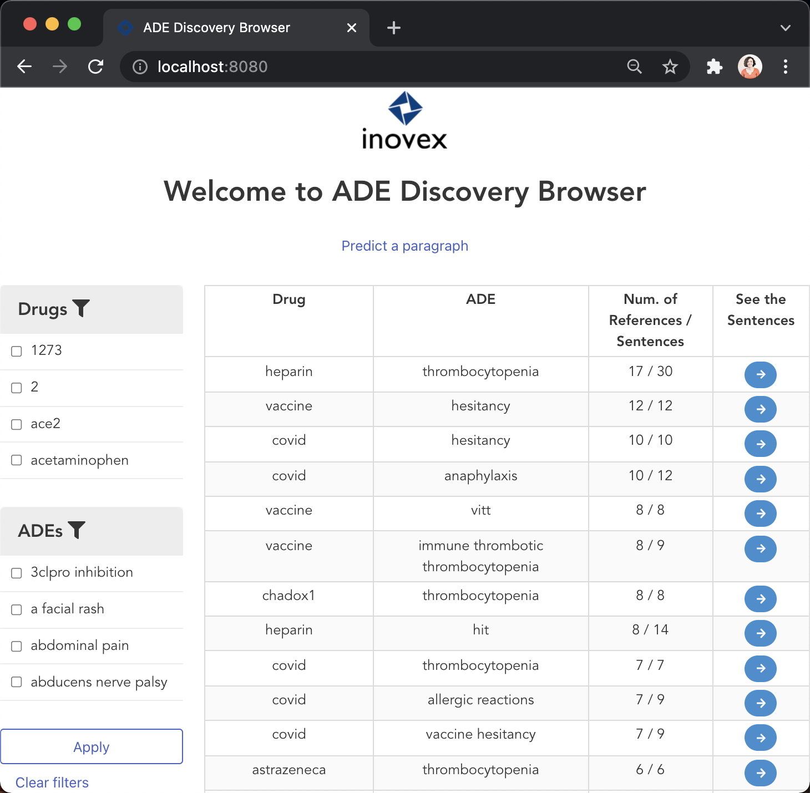Open sentences for heparin thrombocytopenia row

(x=760, y=374)
